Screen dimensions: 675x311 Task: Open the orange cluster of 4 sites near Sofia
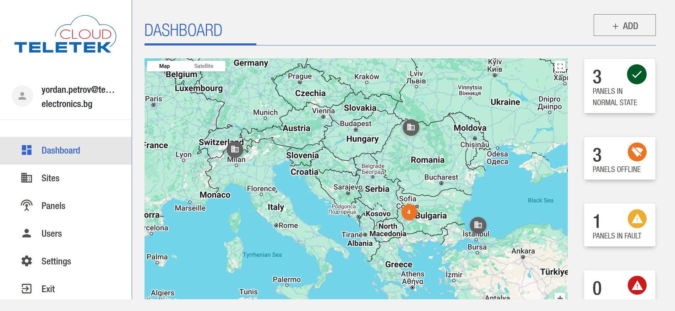point(409,212)
